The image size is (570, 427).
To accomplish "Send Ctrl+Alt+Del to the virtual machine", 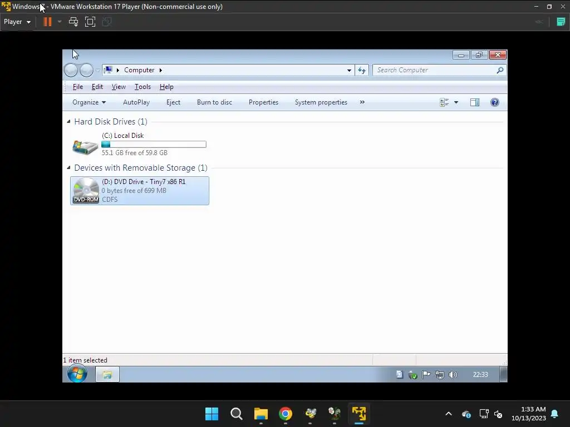I will pos(73,22).
